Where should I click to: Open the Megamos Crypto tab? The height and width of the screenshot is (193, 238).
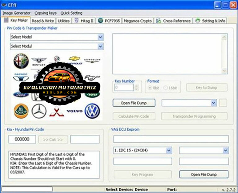[x=138, y=21]
